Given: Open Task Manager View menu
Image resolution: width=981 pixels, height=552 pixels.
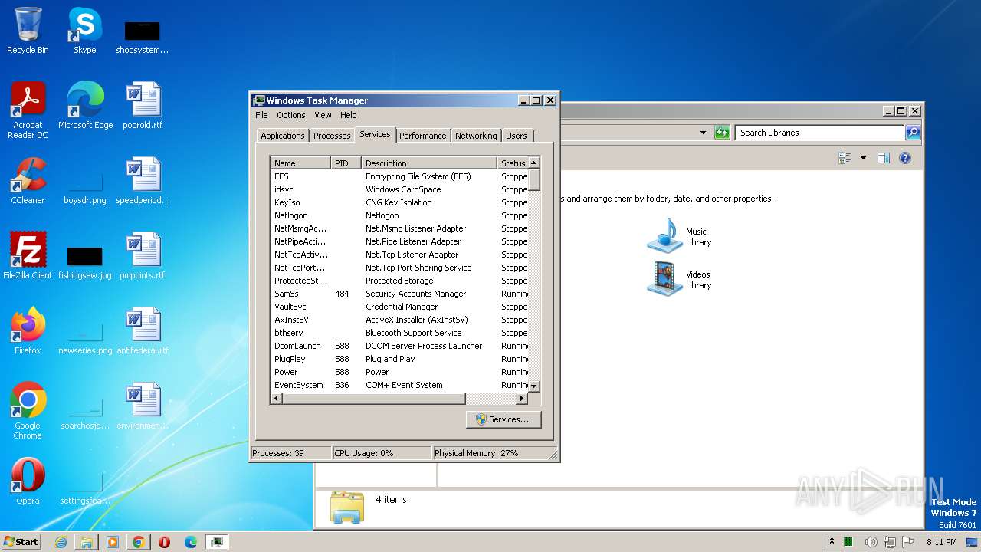Looking at the screenshot, I should [323, 115].
